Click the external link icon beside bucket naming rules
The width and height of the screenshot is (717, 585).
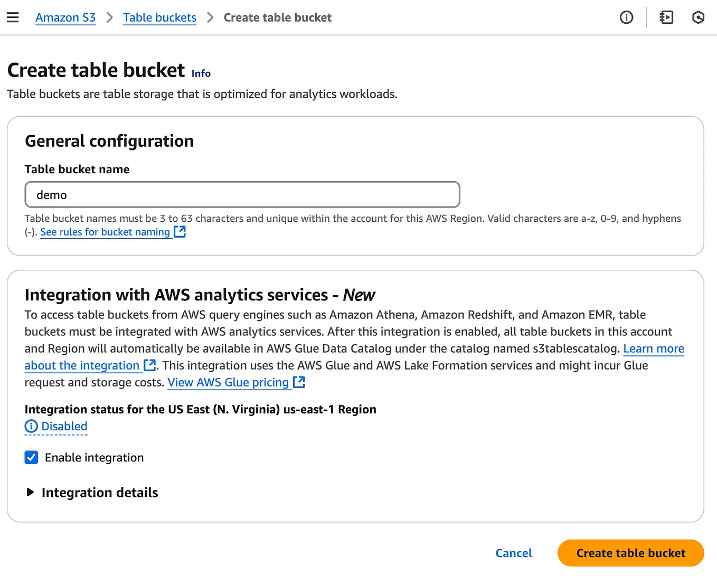pos(180,231)
